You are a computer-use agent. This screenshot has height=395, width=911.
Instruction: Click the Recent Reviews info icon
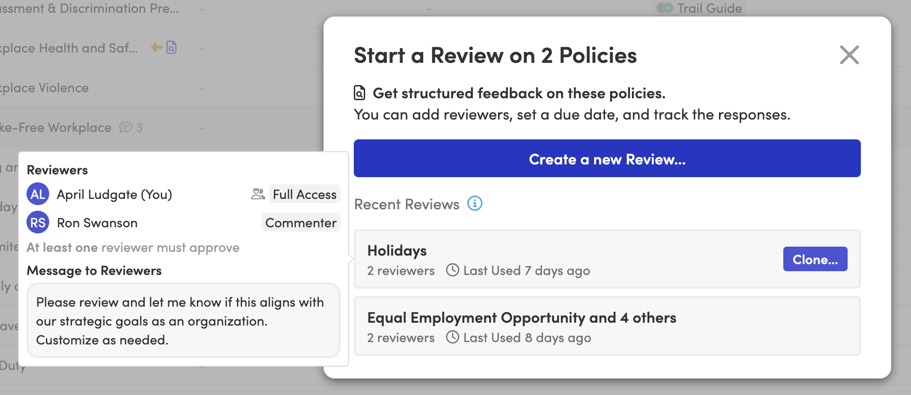pyautogui.click(x=475, y=204)
